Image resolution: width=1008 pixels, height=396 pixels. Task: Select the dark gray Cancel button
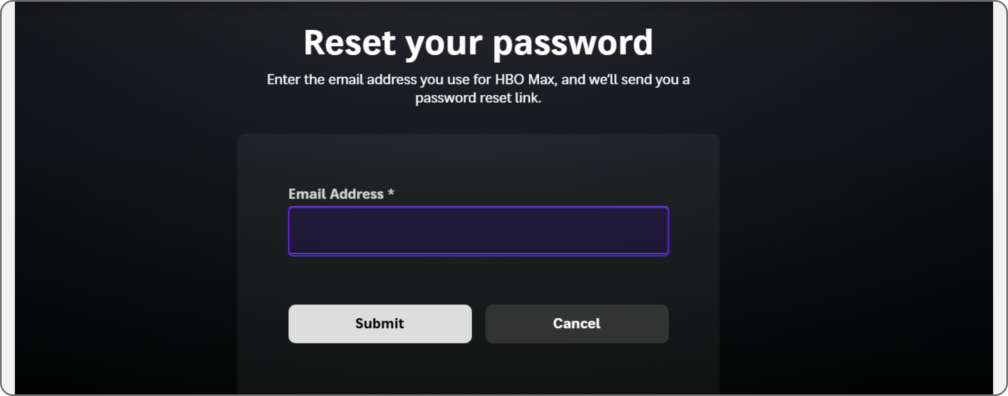(x=577, y=324)
